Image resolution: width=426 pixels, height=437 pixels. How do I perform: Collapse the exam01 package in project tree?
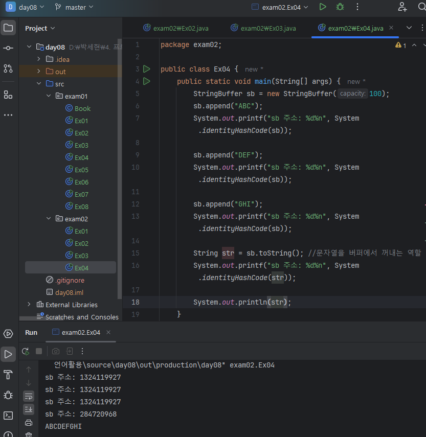[49, 96]
